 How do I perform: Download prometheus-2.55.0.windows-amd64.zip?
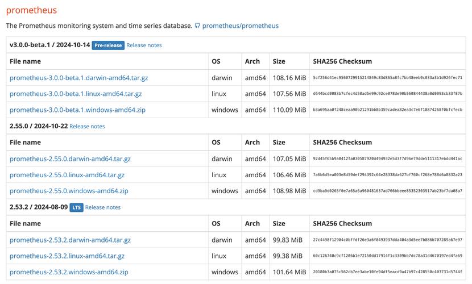pos(69,191)
